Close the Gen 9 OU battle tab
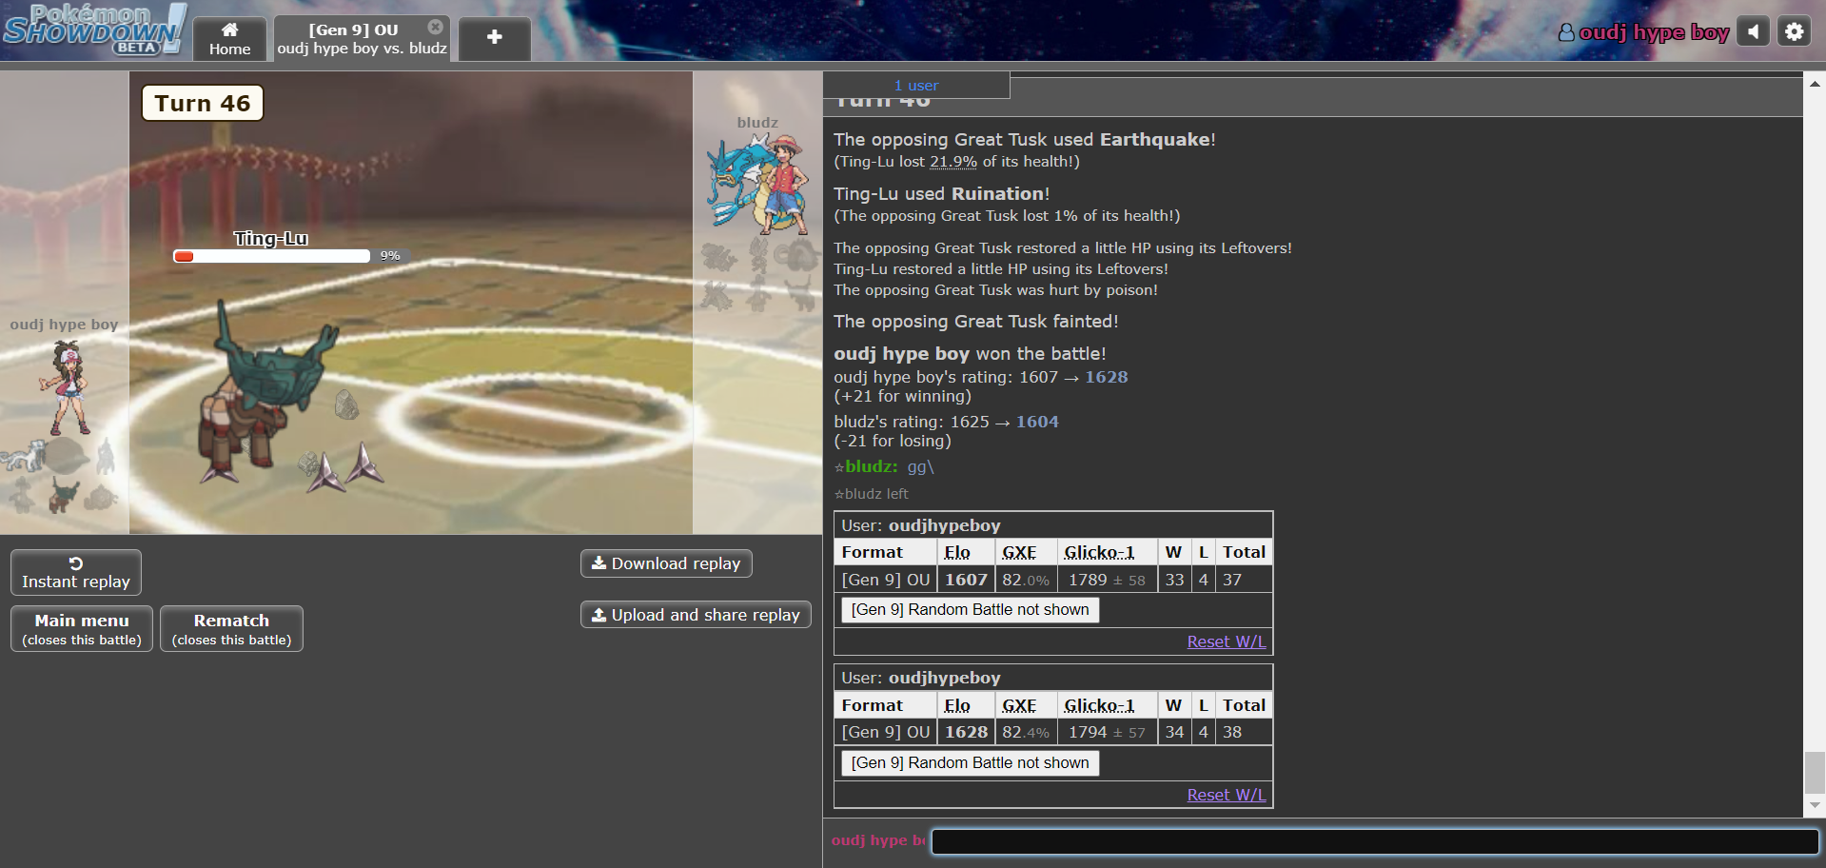The image size is (1826, 868). click(435, 27)
